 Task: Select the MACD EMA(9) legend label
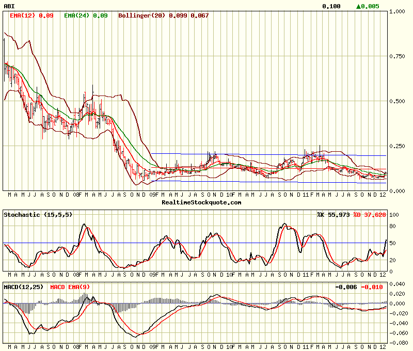tap(69, 286)
